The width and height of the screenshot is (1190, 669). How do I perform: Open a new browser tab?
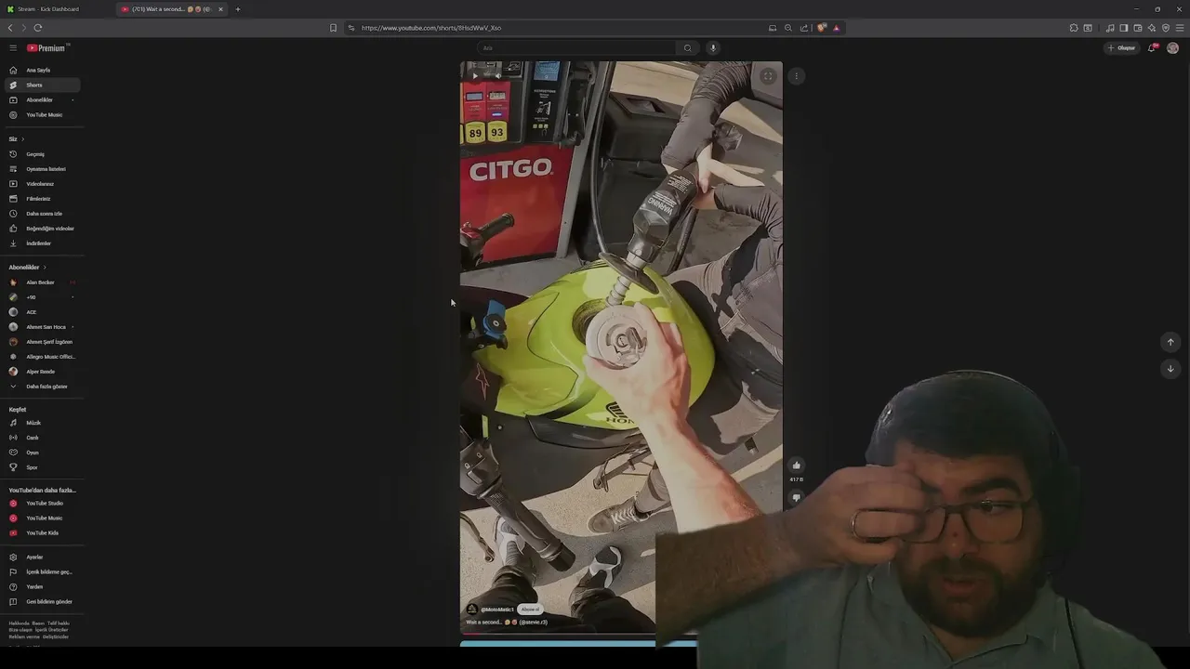tap(238, 9)
